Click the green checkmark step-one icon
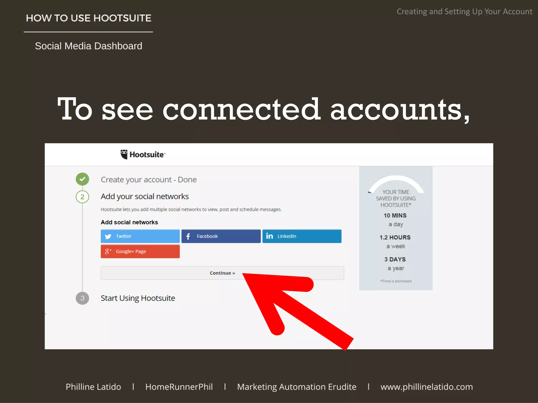The image size is (538, 403). click(82, 179)
